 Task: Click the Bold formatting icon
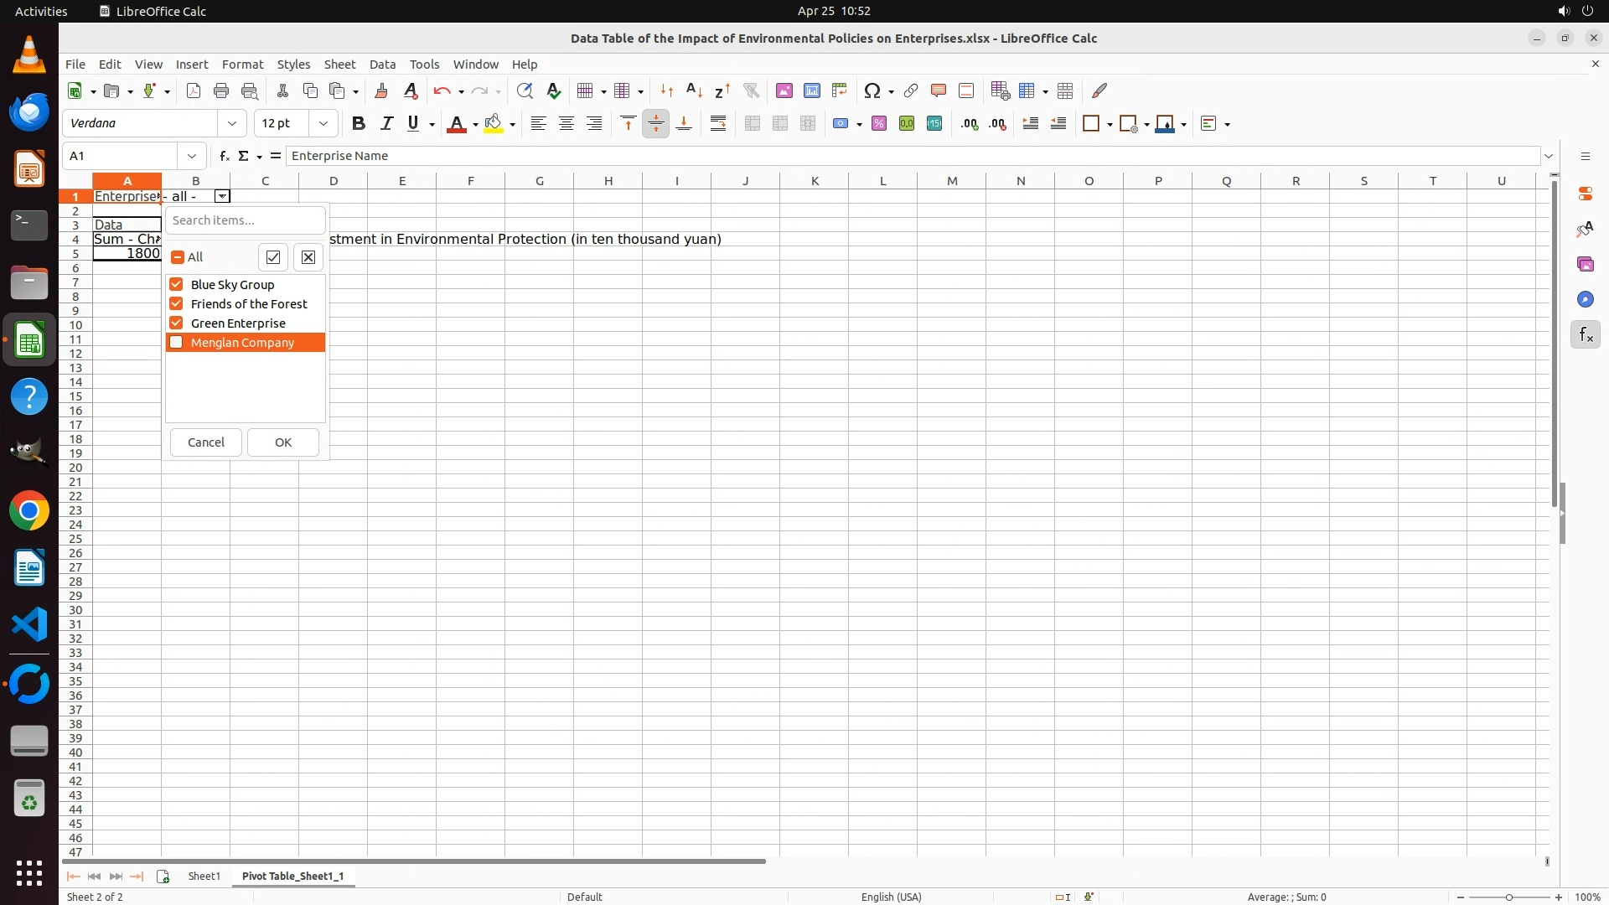click(359, 124)
